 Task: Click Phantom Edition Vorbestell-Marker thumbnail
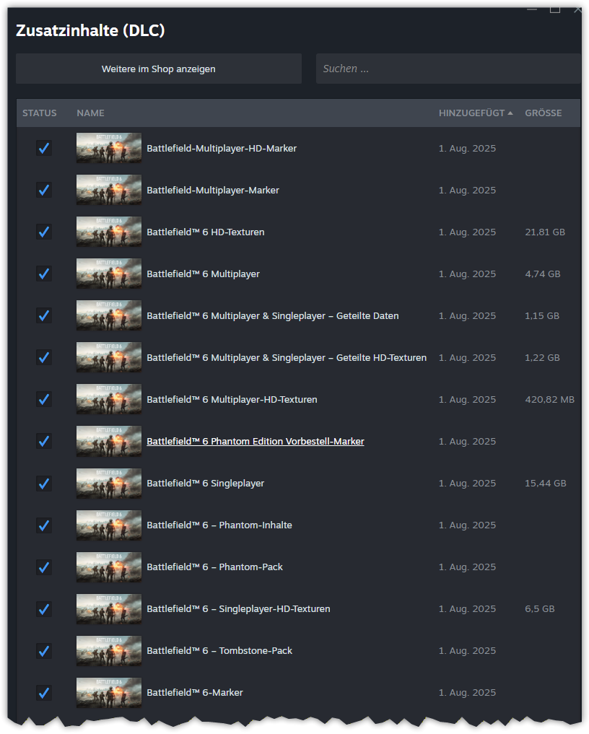[x=108, y=441]
